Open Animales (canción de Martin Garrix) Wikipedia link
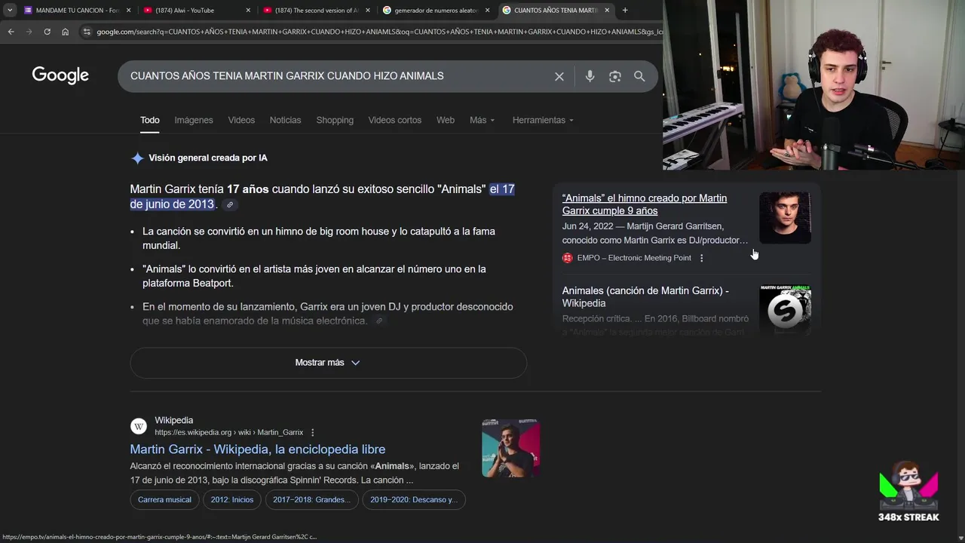The height and width of the screenshot is (543, 965). (645, 296)
